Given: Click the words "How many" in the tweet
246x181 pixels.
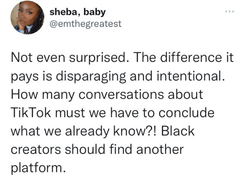Looking at the screenshot, I should (x=43, y=95).
